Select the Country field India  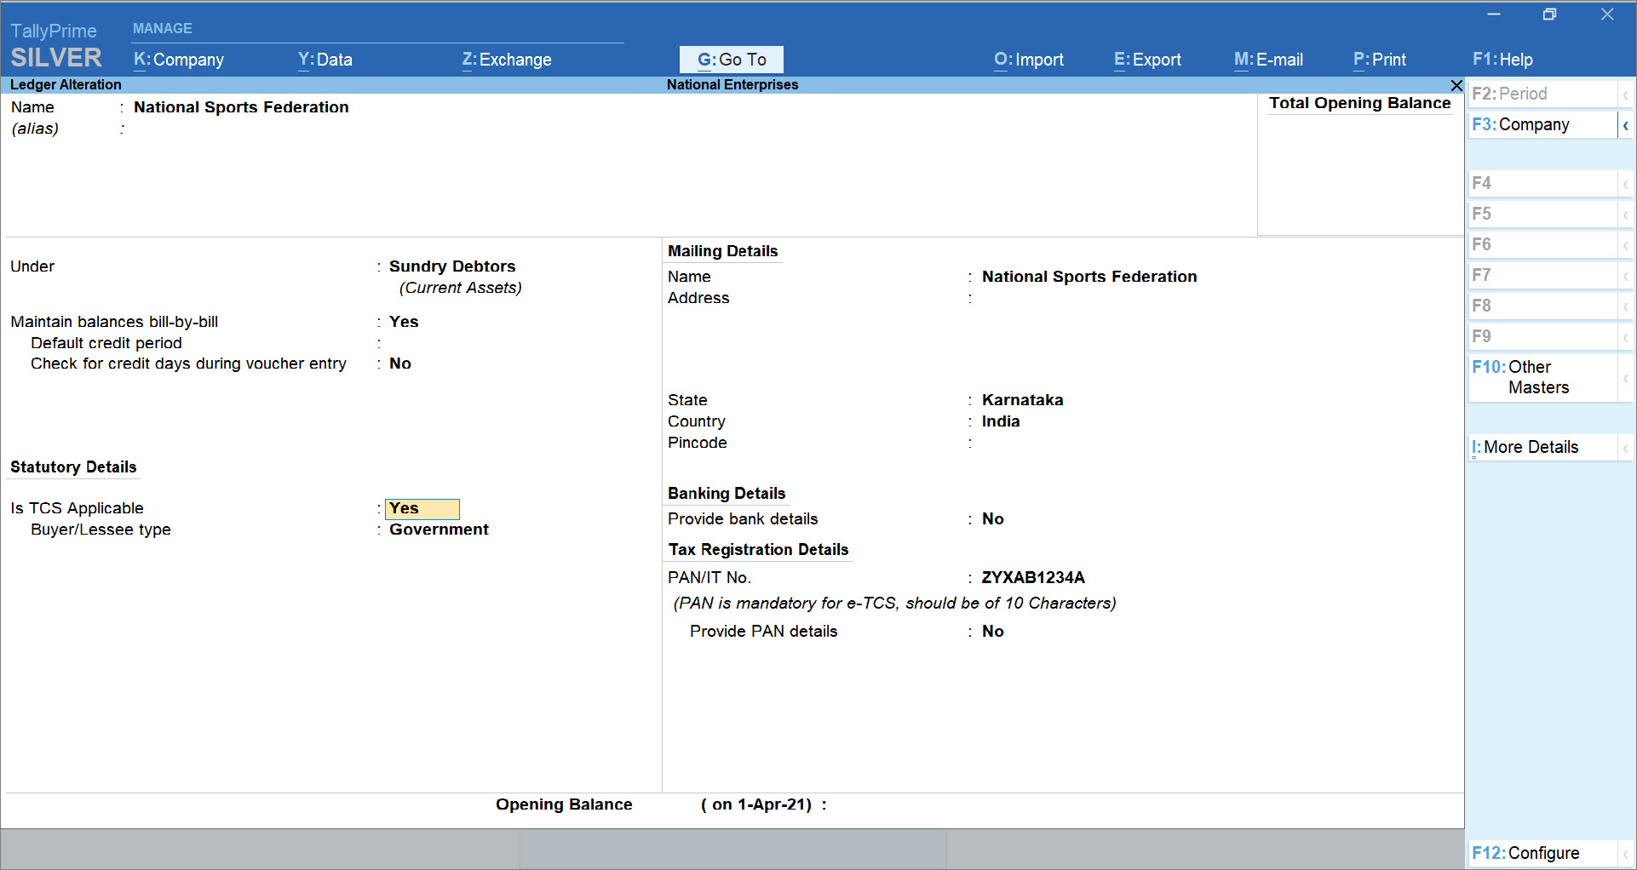1001,421
